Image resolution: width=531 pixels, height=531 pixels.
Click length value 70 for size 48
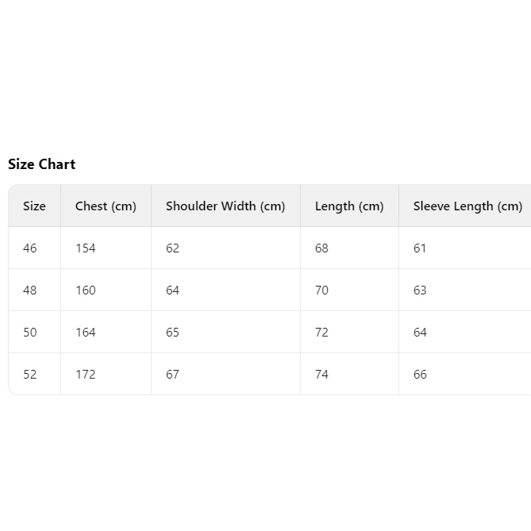321,291
